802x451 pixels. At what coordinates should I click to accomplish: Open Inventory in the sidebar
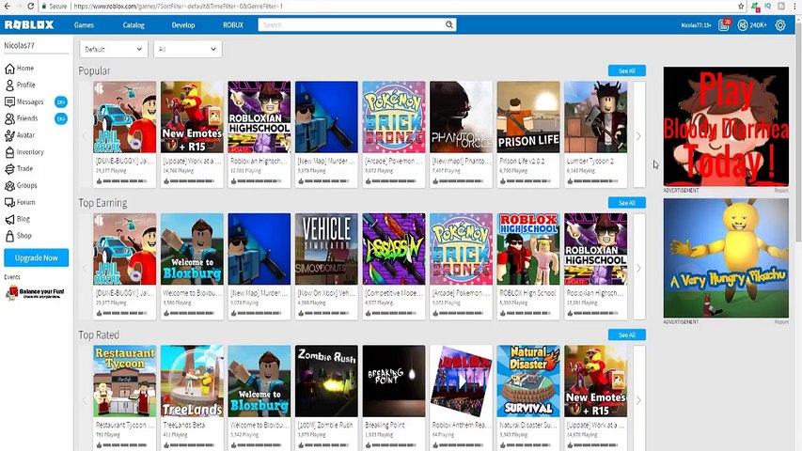[x=24, y=152]
